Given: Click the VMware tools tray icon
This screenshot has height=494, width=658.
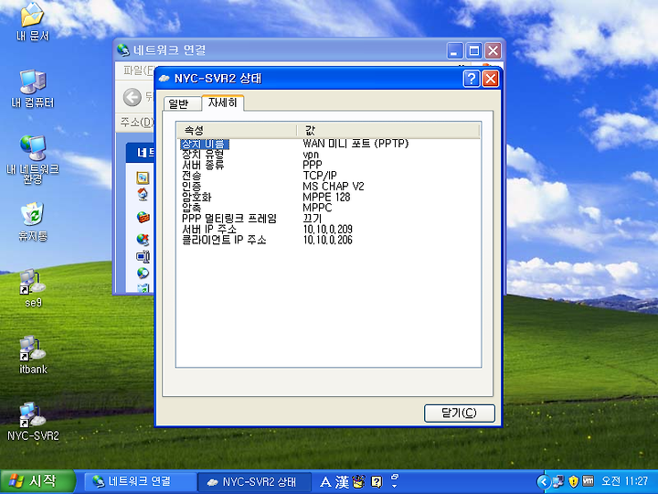Looking at the screenshot, I should click(x=589, y=481).
